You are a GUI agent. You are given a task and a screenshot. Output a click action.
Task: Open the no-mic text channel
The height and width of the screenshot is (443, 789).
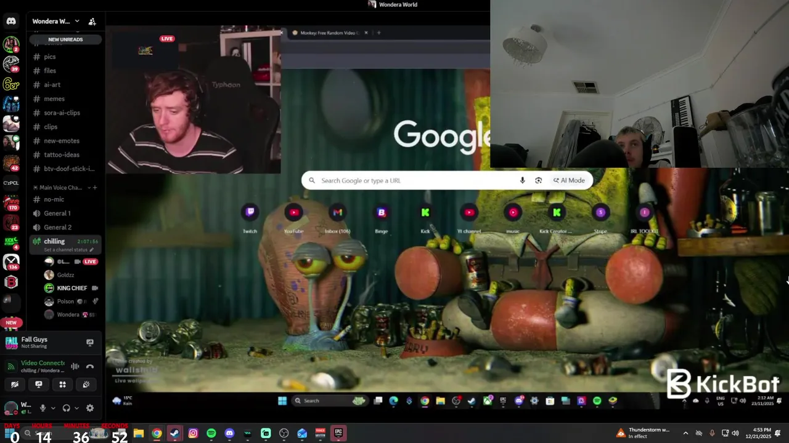click(54, 199)
